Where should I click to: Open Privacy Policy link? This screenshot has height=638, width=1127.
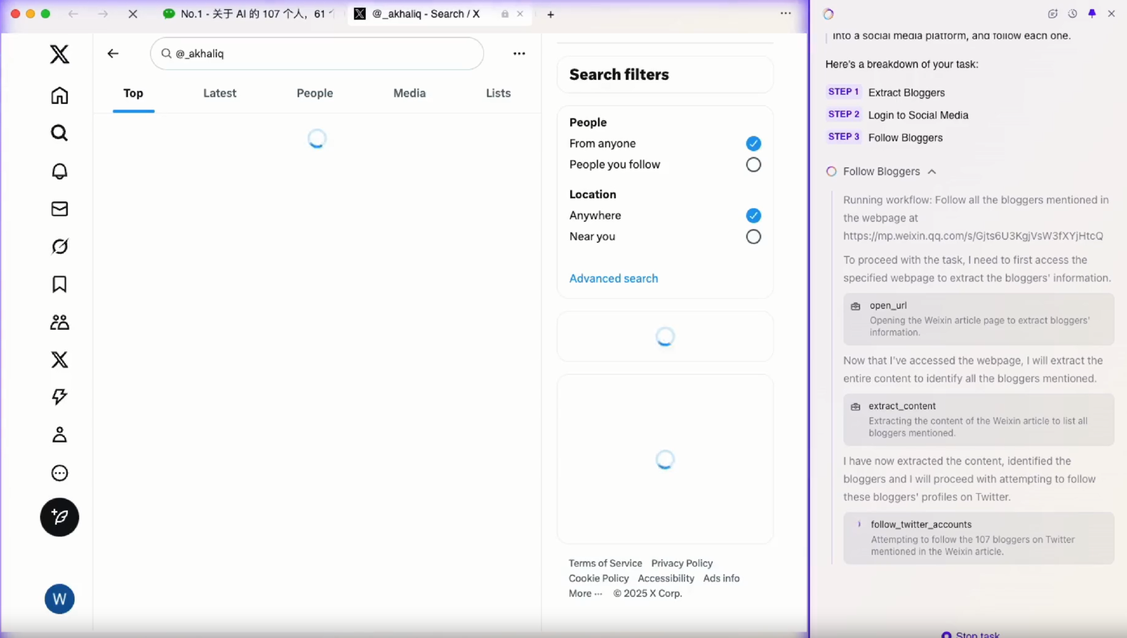[x=682, y=563]
